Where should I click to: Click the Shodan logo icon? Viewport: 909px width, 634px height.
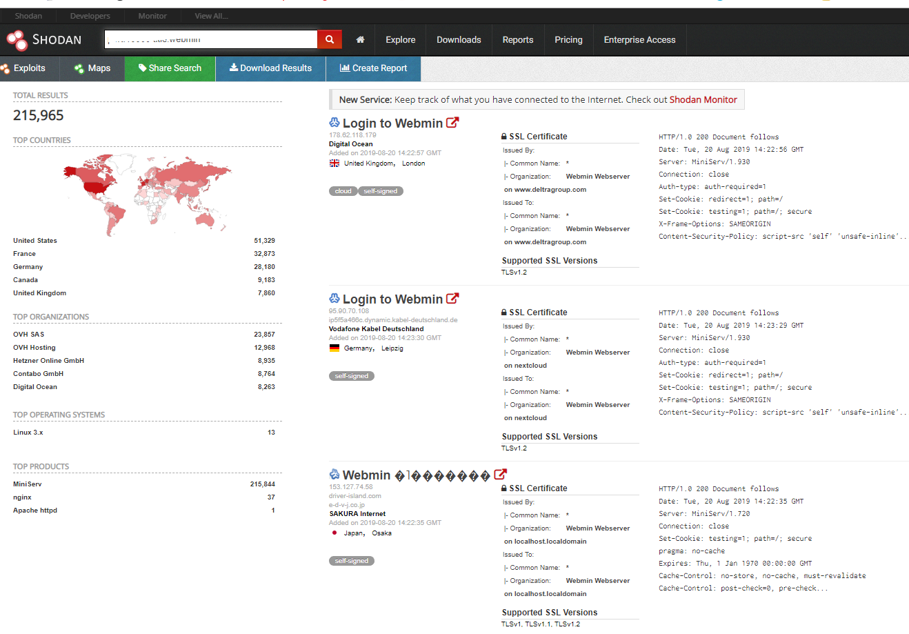17,40
